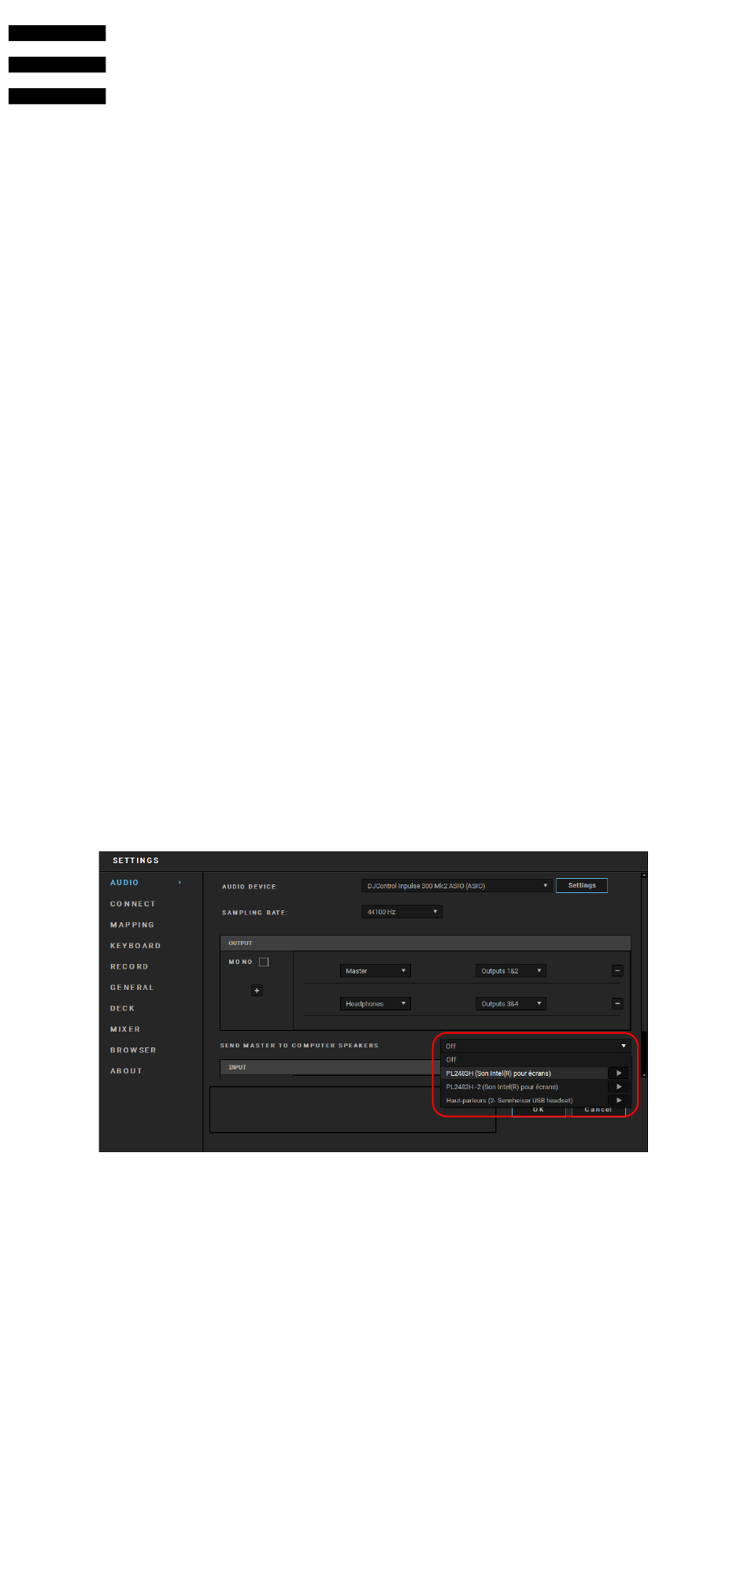Remove the Master output row

(617, 971)
